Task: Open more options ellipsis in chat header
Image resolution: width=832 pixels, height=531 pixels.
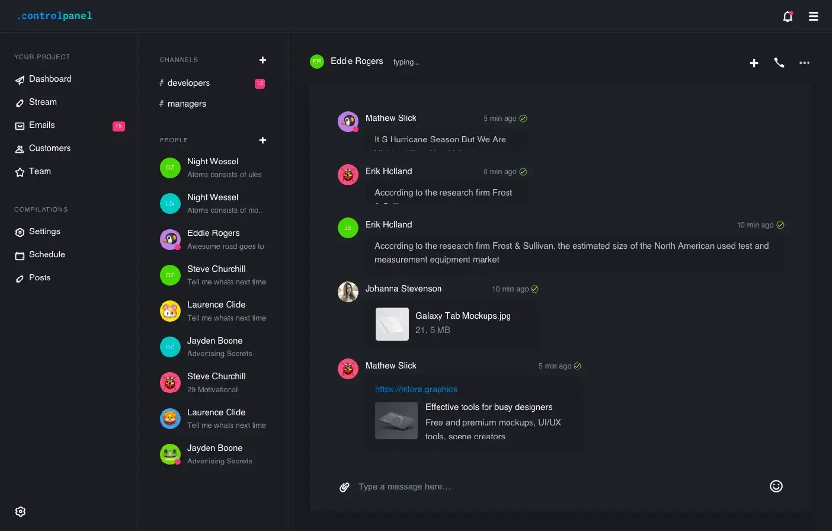Action: tap(804, 63)
